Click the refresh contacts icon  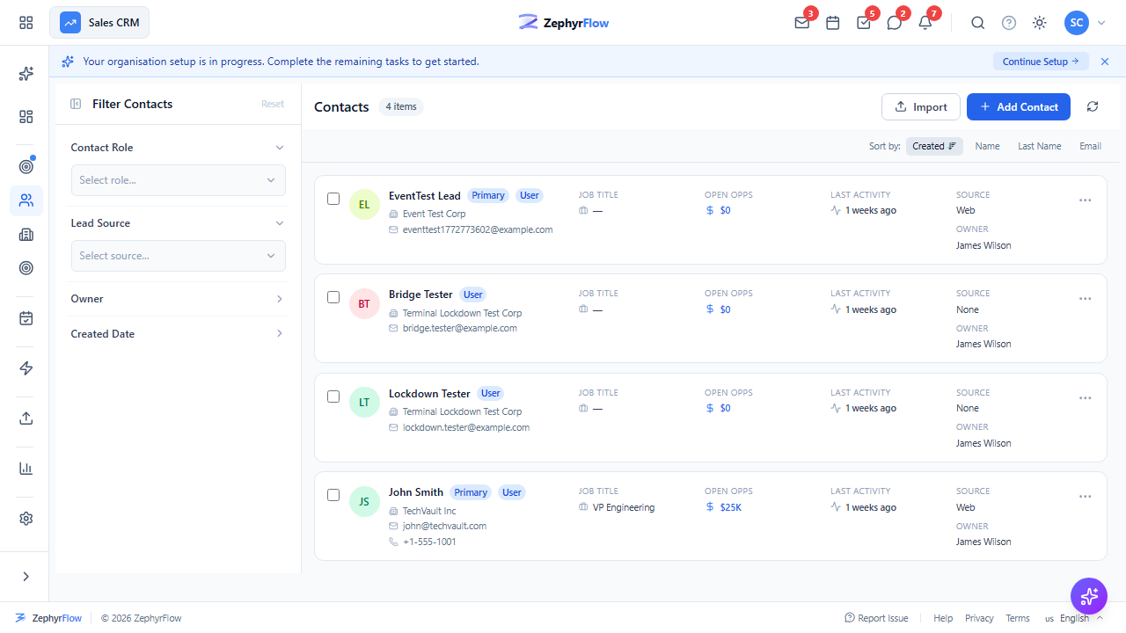[1093, 106]
